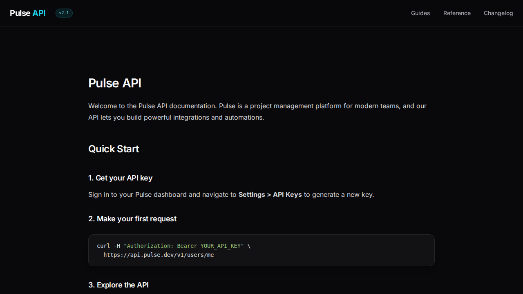
Task: Select the welcome paragraph text
Action: pyautogui.click(x=257, y=111)
